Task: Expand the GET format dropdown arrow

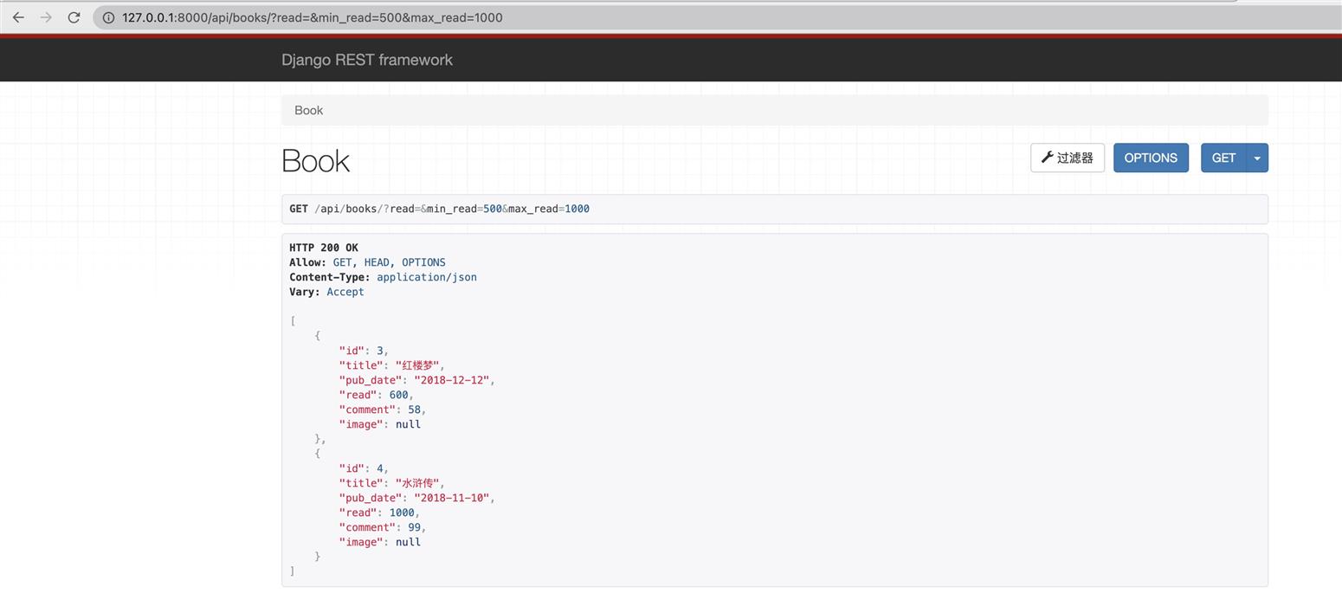Action: pos(1257,158)
